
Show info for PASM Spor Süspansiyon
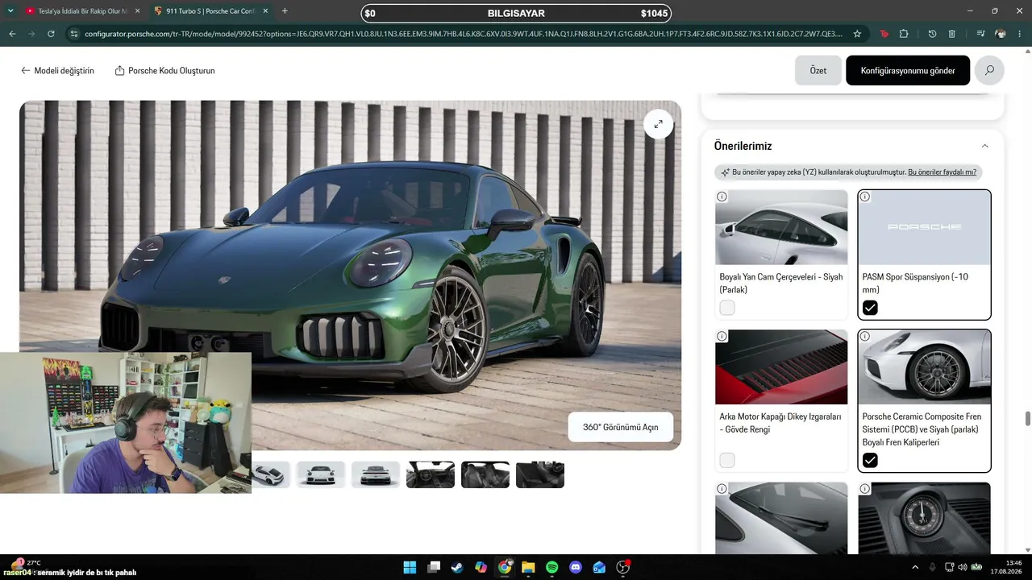(865, 197)
